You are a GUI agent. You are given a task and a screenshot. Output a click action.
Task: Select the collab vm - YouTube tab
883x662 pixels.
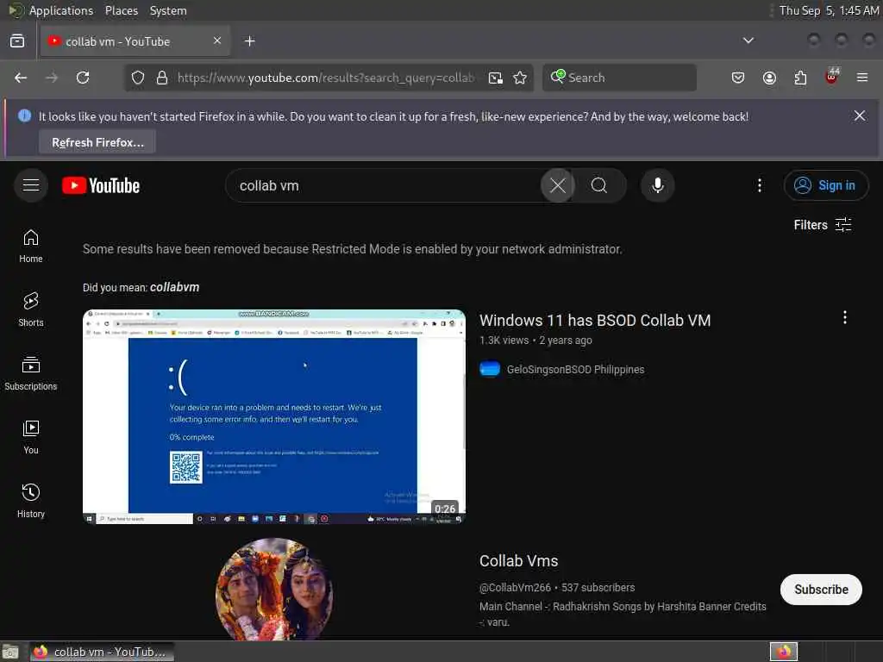tap(135, 41)
